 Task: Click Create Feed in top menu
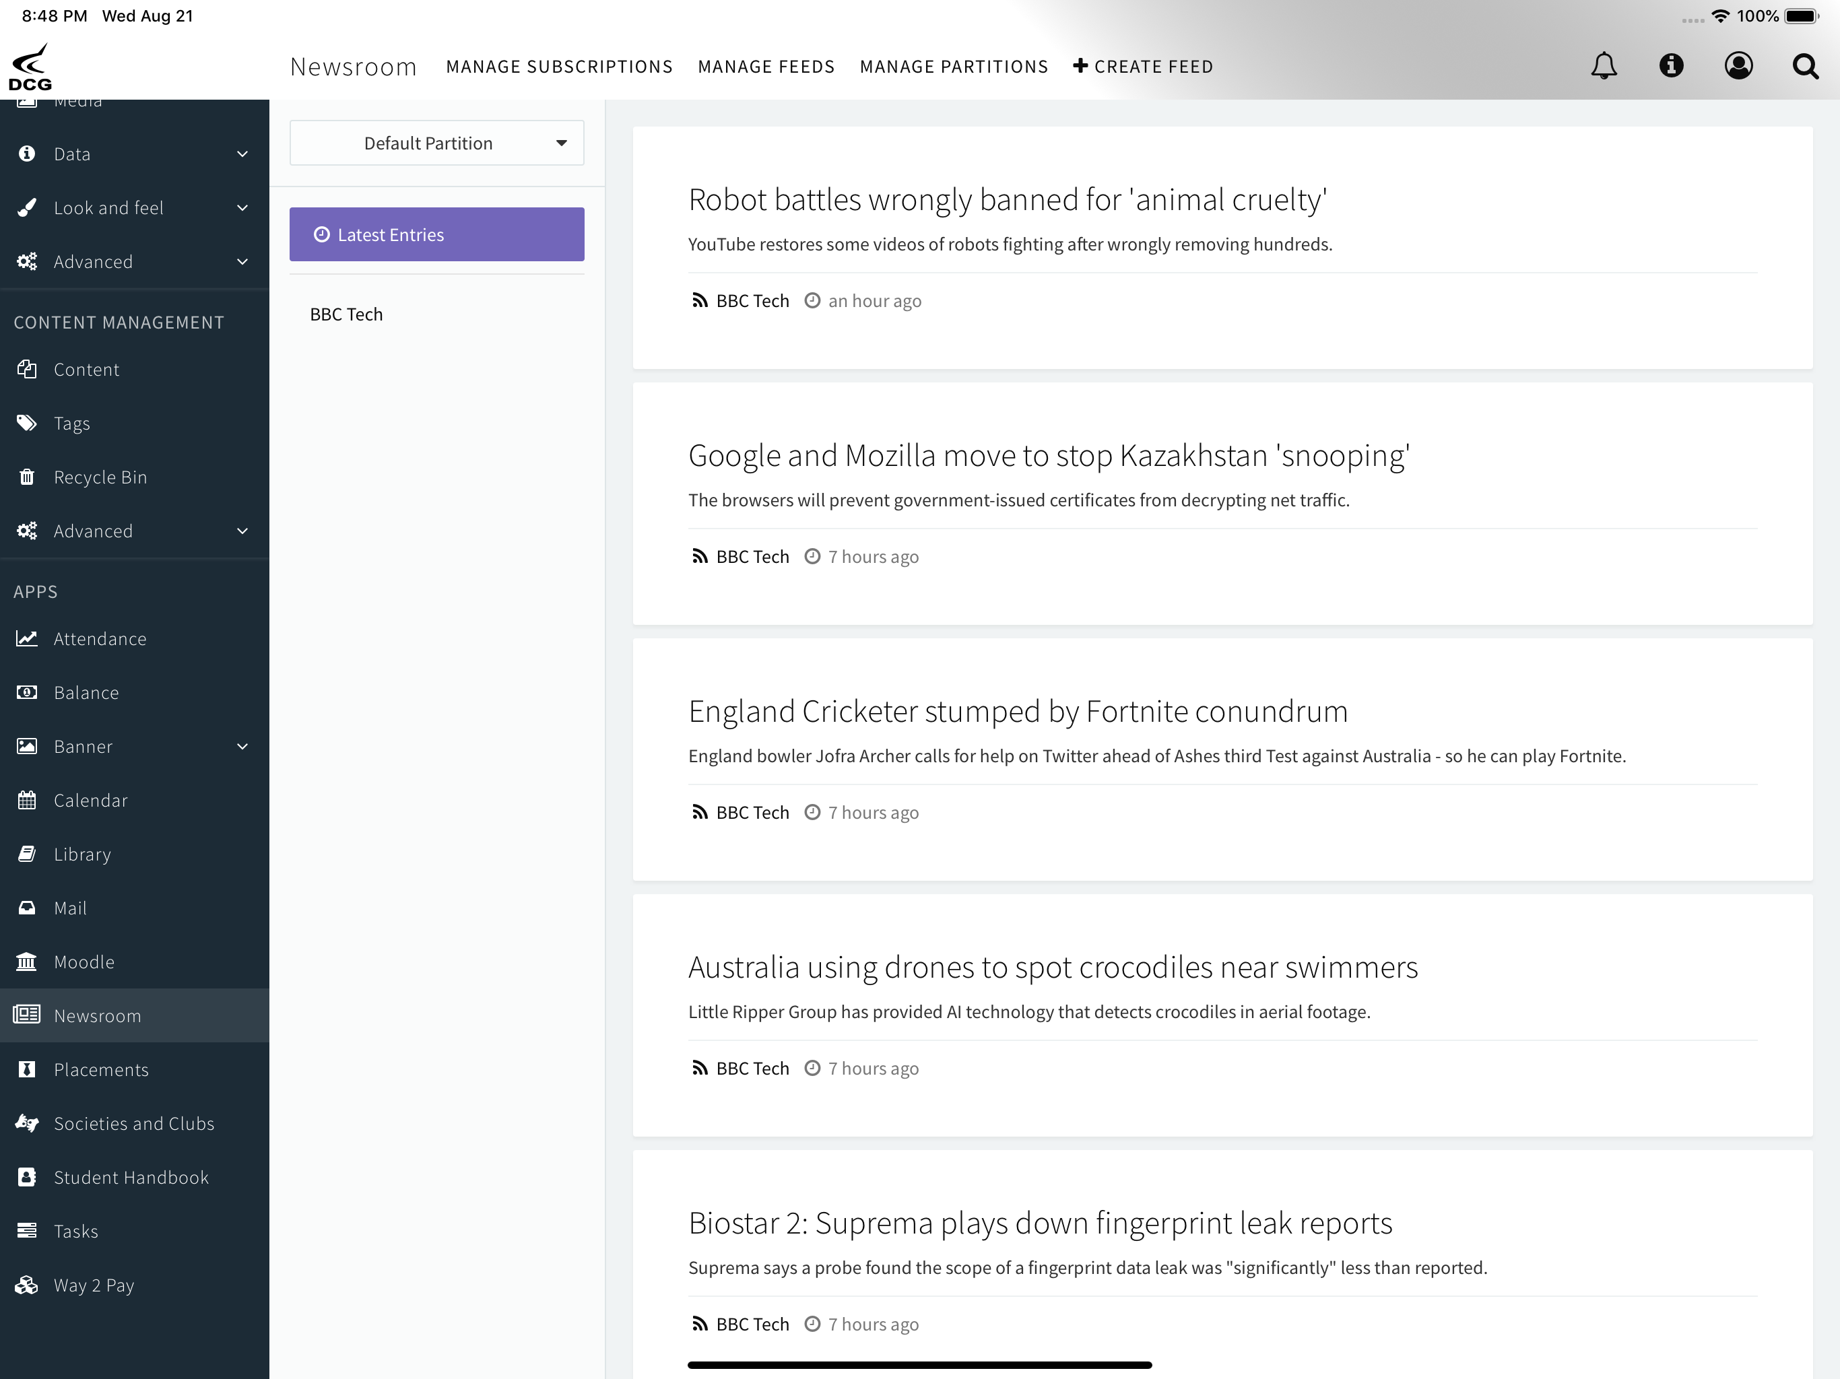(x=1143, y=67)
